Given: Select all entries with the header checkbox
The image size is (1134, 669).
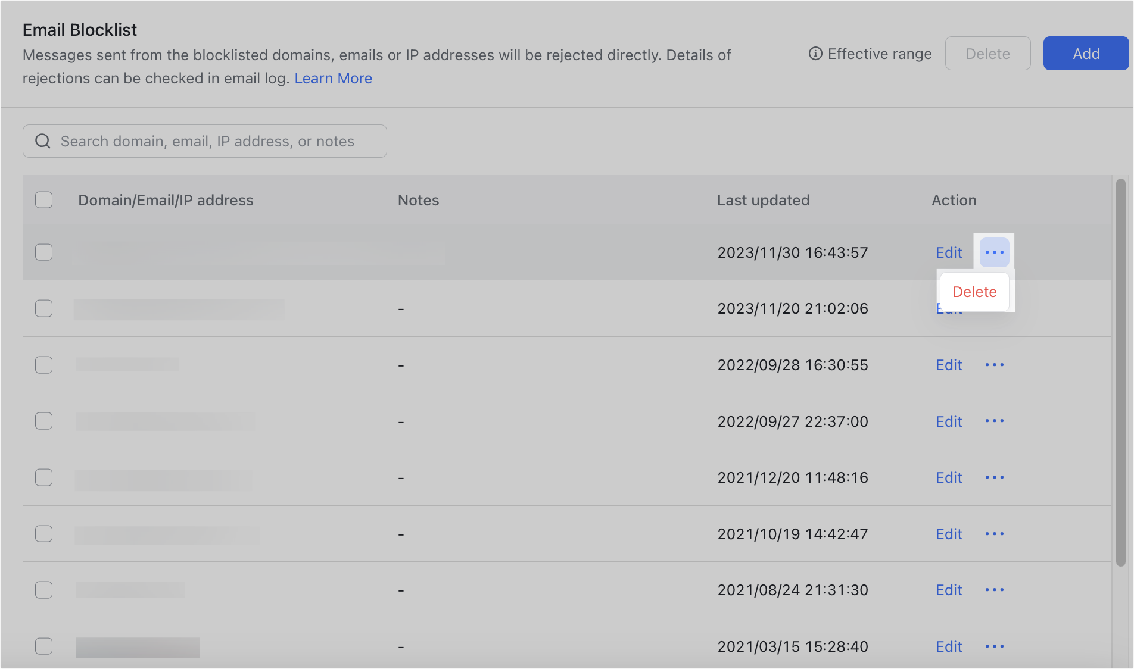Looking at the screenshot, I should coord(43,200).
